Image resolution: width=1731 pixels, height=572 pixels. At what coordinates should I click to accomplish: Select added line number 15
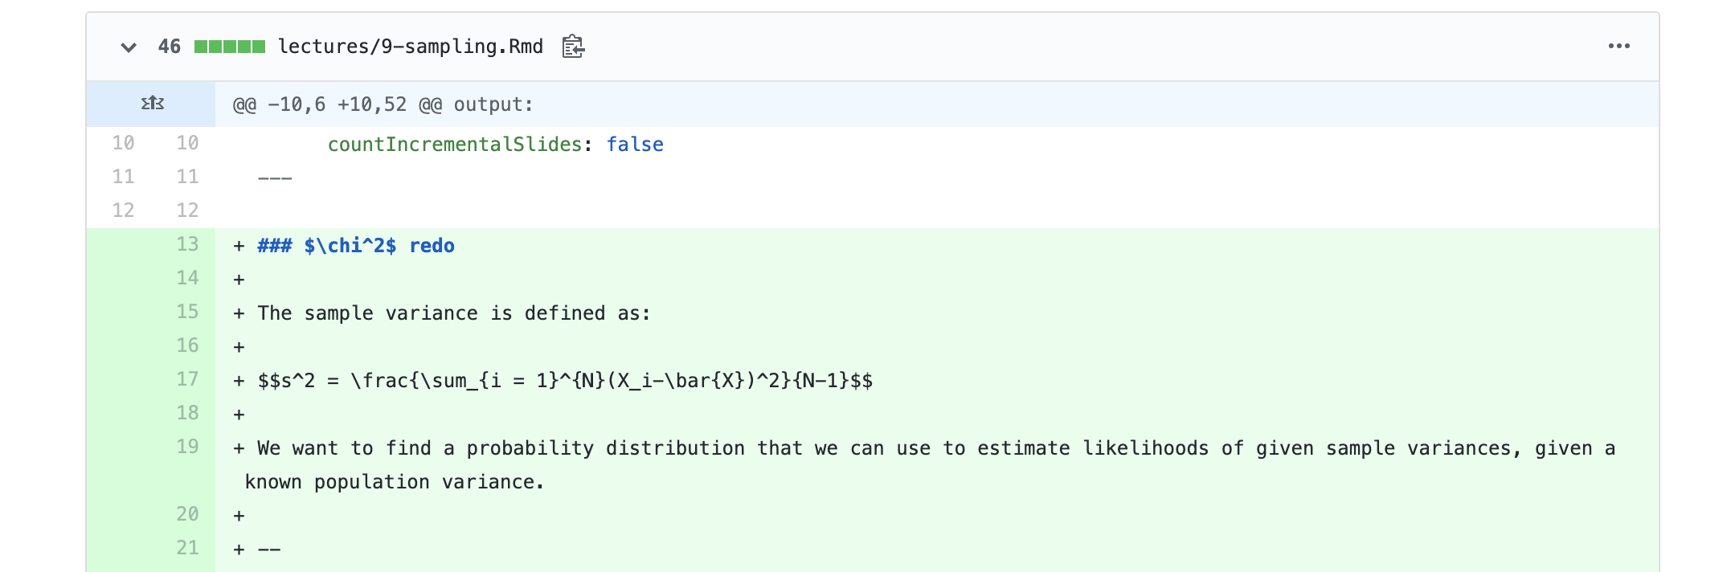(x=187, y=312)
